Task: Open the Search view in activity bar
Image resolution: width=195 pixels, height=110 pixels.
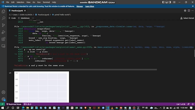Action: click(x=3, y=18)
